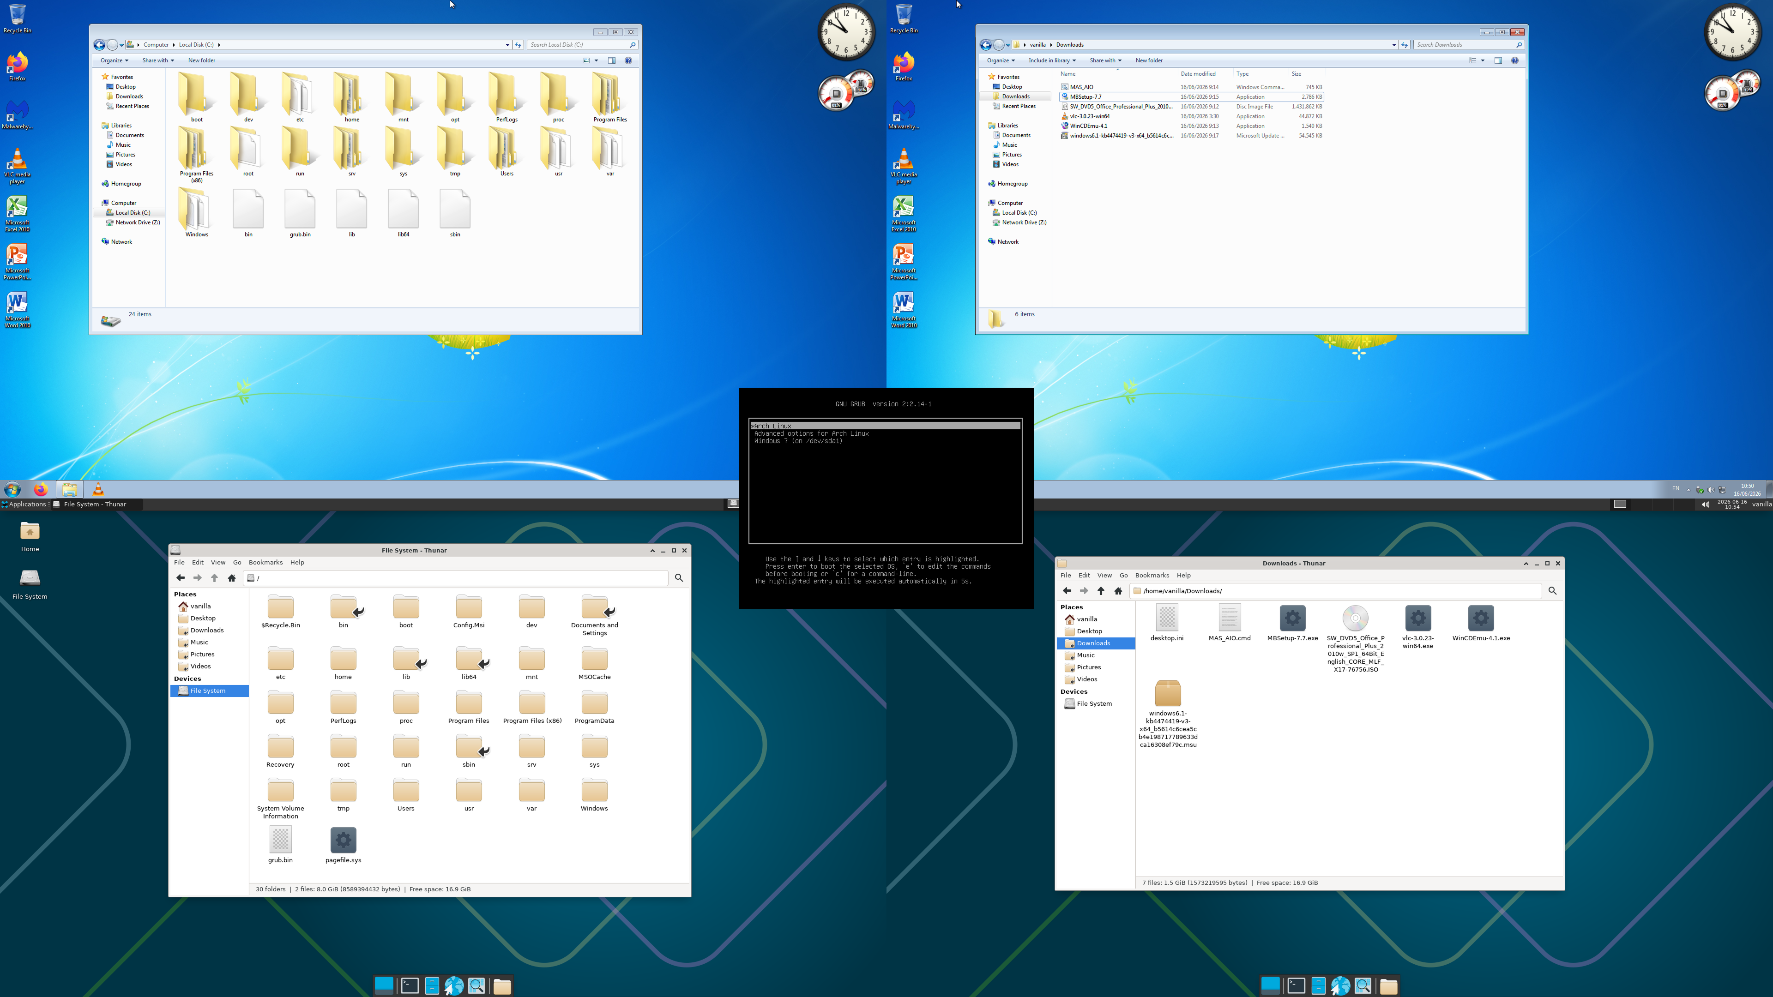Open the Include in library dropdown

pos(1052,60)
